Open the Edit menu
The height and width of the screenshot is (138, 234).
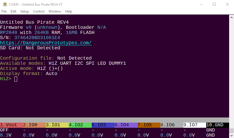[x=13, y=11]
